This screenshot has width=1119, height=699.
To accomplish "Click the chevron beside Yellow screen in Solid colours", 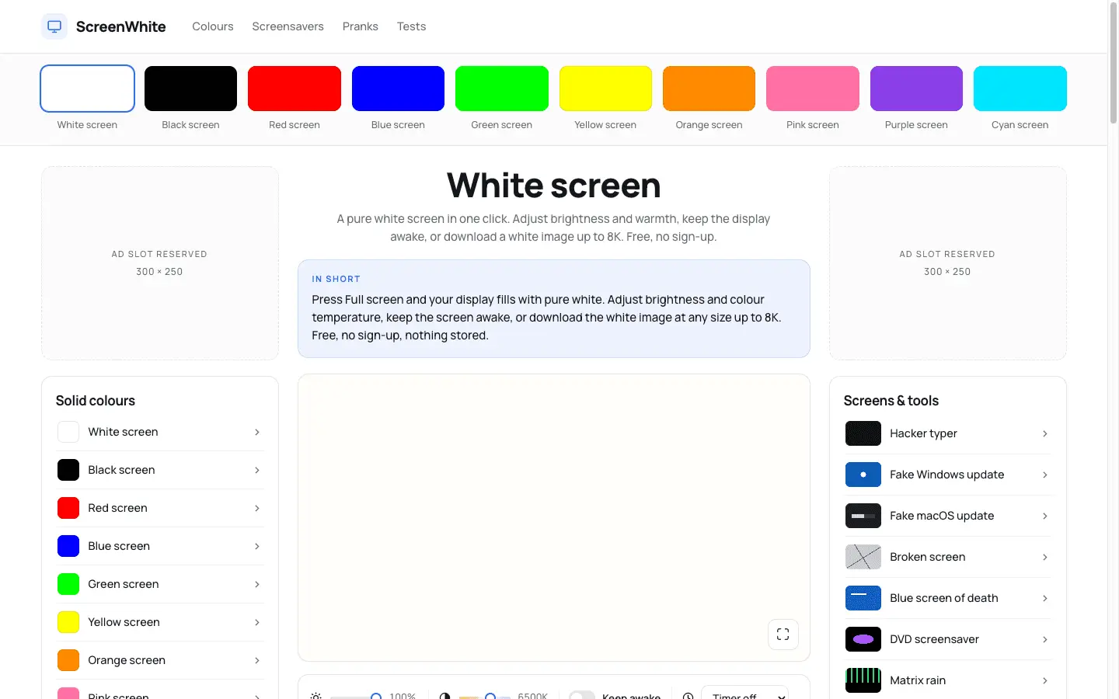I will coord(257,622).
